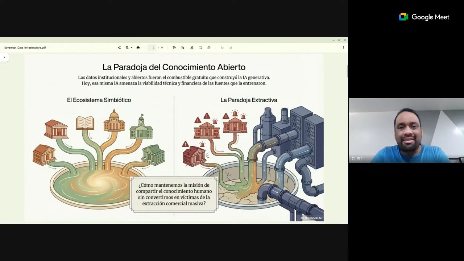The image size is (464, 261).
Task: Select the CLISI participant video tile
Action: 406,130
